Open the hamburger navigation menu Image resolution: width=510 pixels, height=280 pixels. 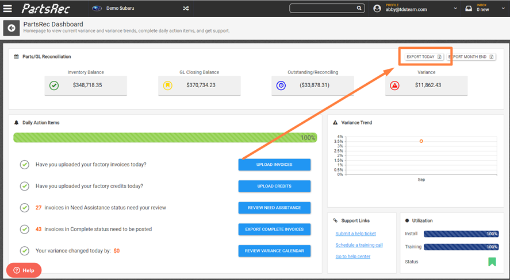pyautogui.click(x=7, y=9)
